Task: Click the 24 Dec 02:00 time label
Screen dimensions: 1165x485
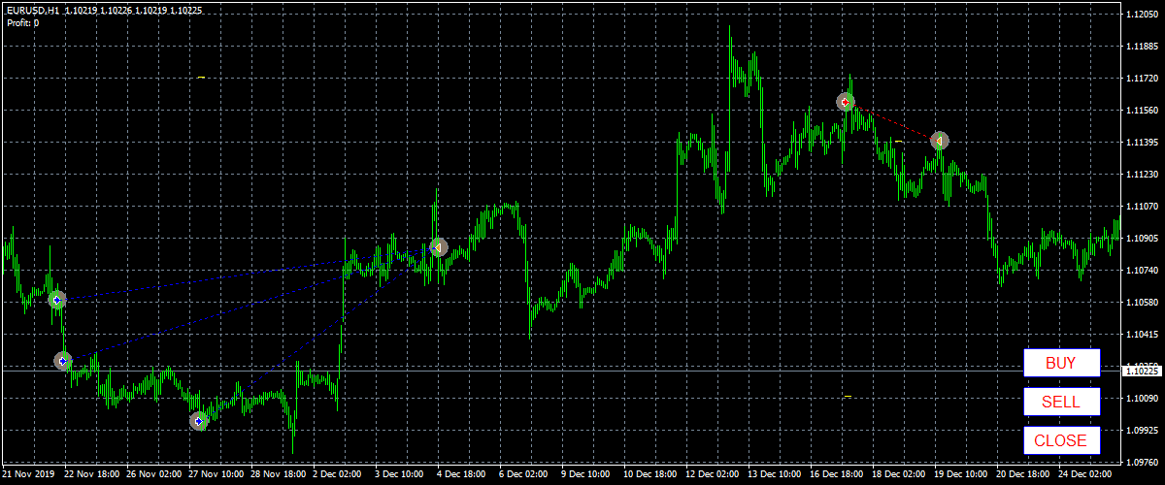Action: 1086,475
